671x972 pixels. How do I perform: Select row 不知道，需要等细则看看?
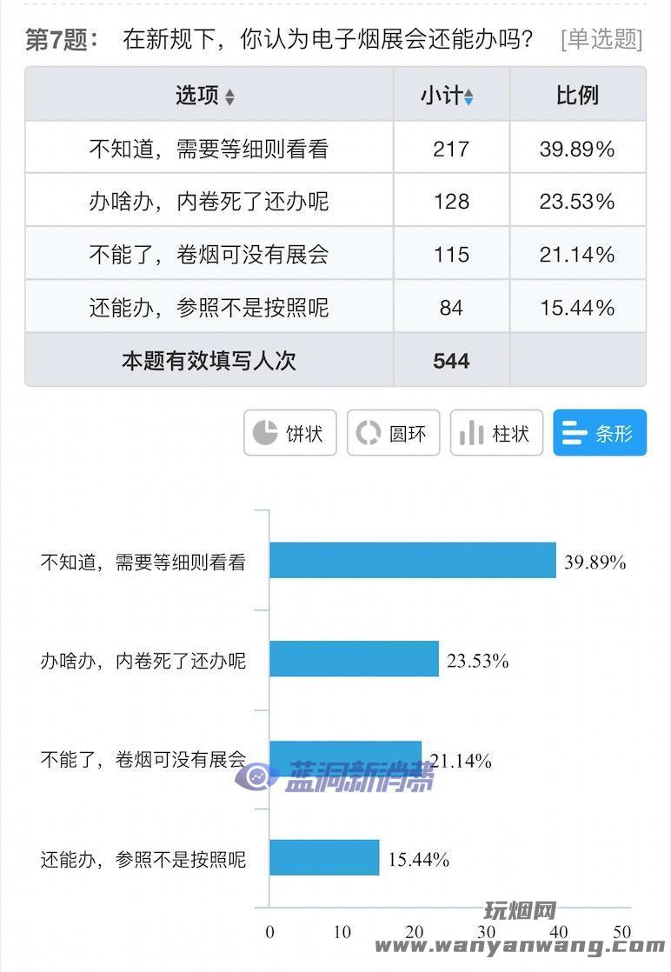pos(335,148)
